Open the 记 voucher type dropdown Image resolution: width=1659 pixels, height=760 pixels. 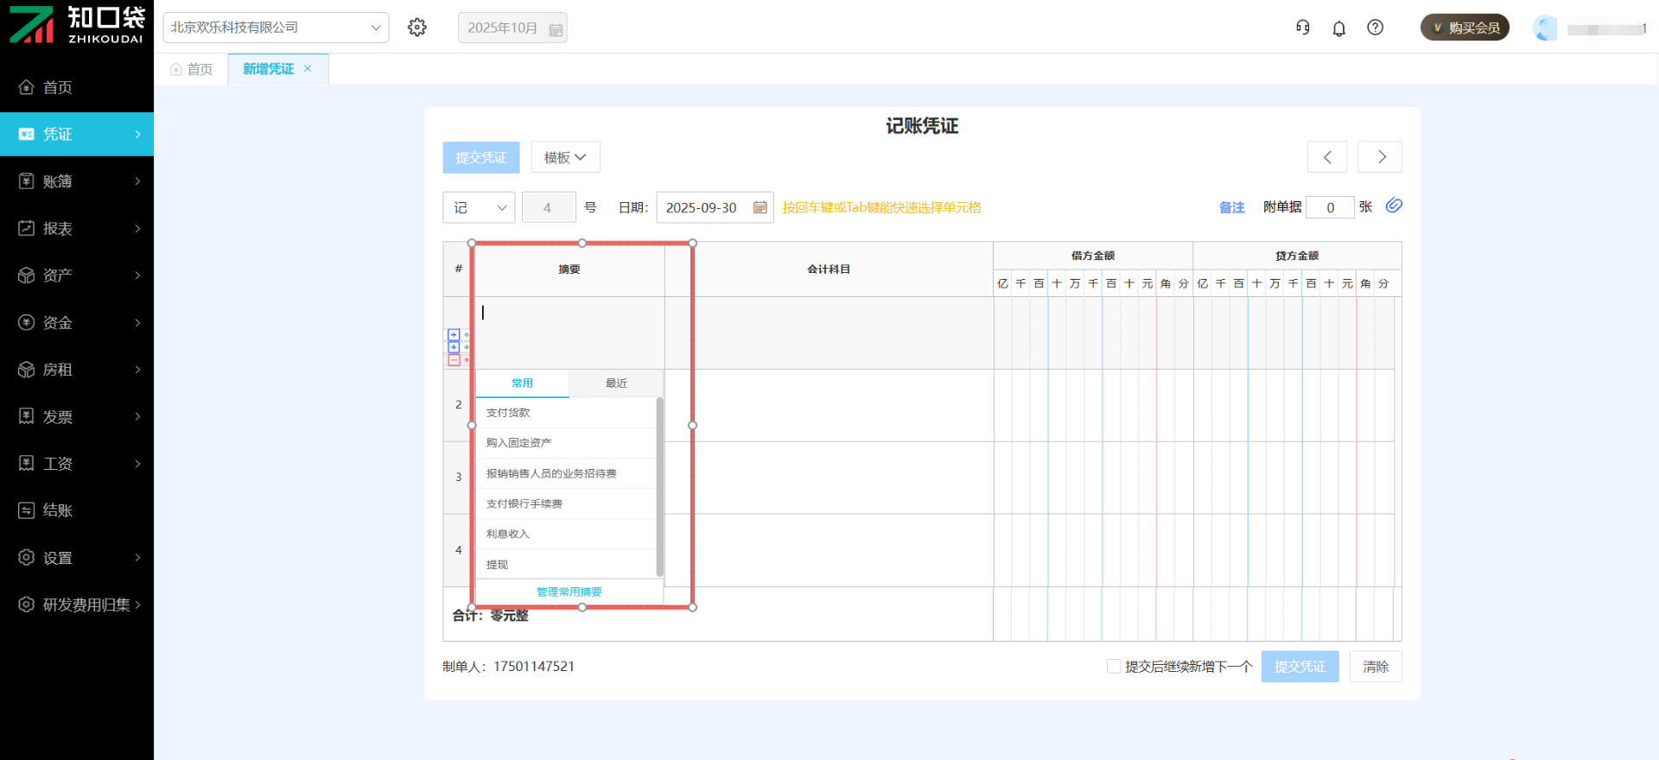479,207
